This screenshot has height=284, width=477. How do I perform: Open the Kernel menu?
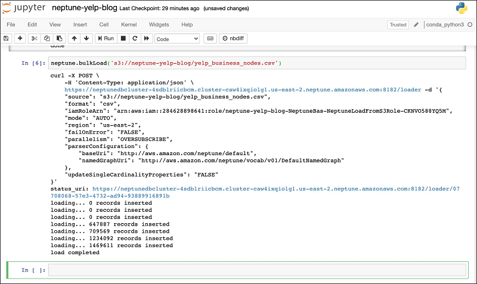(x=129, y=24)
